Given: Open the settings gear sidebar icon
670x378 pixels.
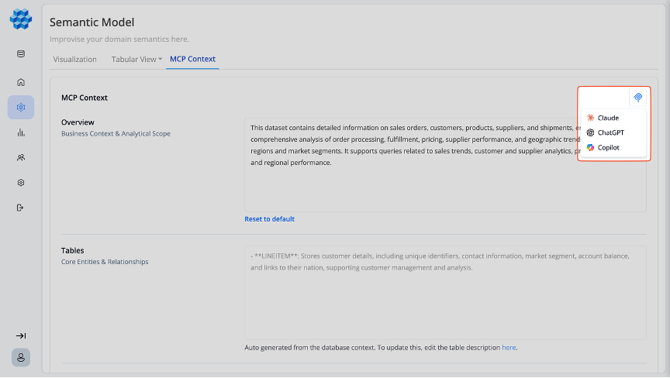Looking at the screenshot, I should tap(21, 183).
